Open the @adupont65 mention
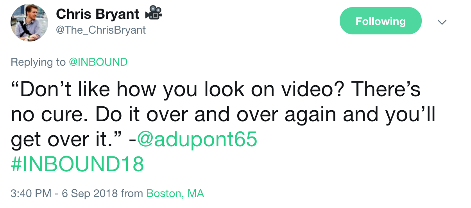The height and width of the screenshot is (208, 471). pyautogui.click(x=197, y=139)
